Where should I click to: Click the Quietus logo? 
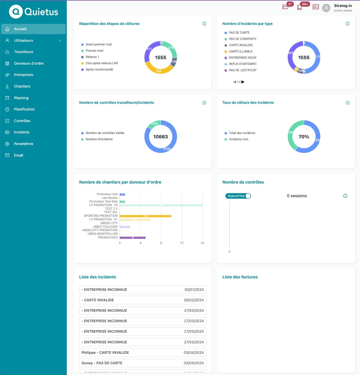coord(33,12)
